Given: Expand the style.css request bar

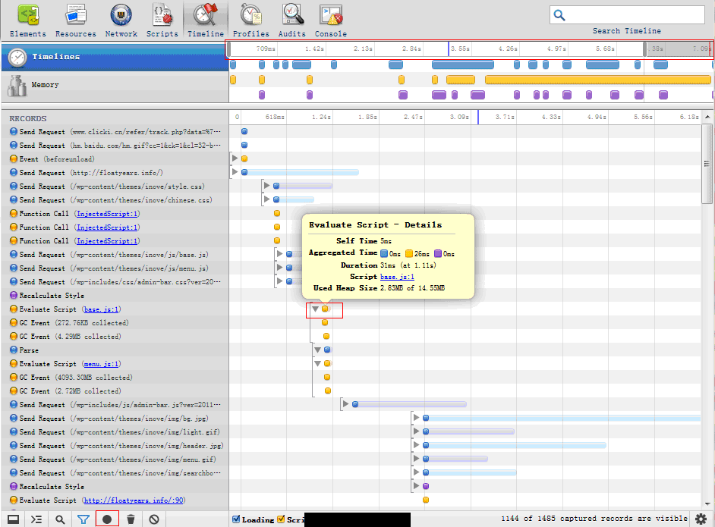Looking at the screenshot, I should [266, 186].
